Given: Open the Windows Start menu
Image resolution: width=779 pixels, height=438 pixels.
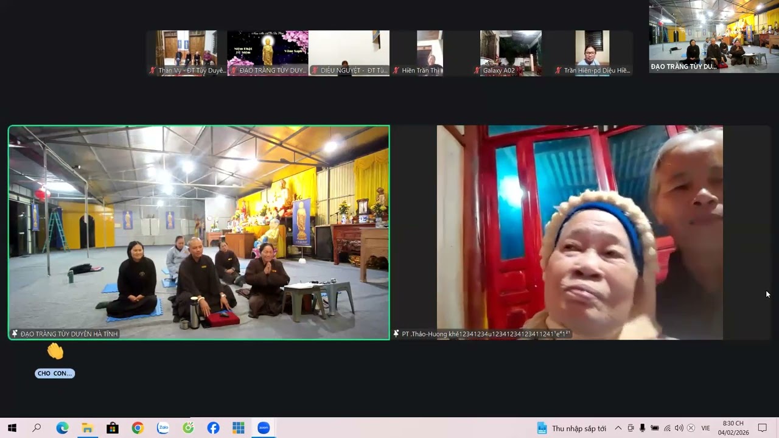Looking at the screenshot, I should (12, 428).
